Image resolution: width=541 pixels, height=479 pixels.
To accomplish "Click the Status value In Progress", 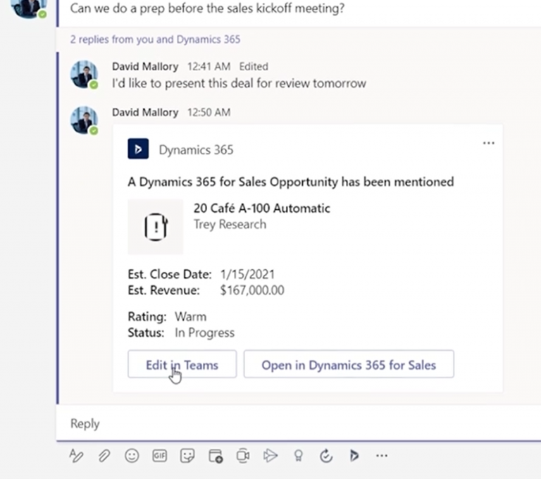I will 204,332.
